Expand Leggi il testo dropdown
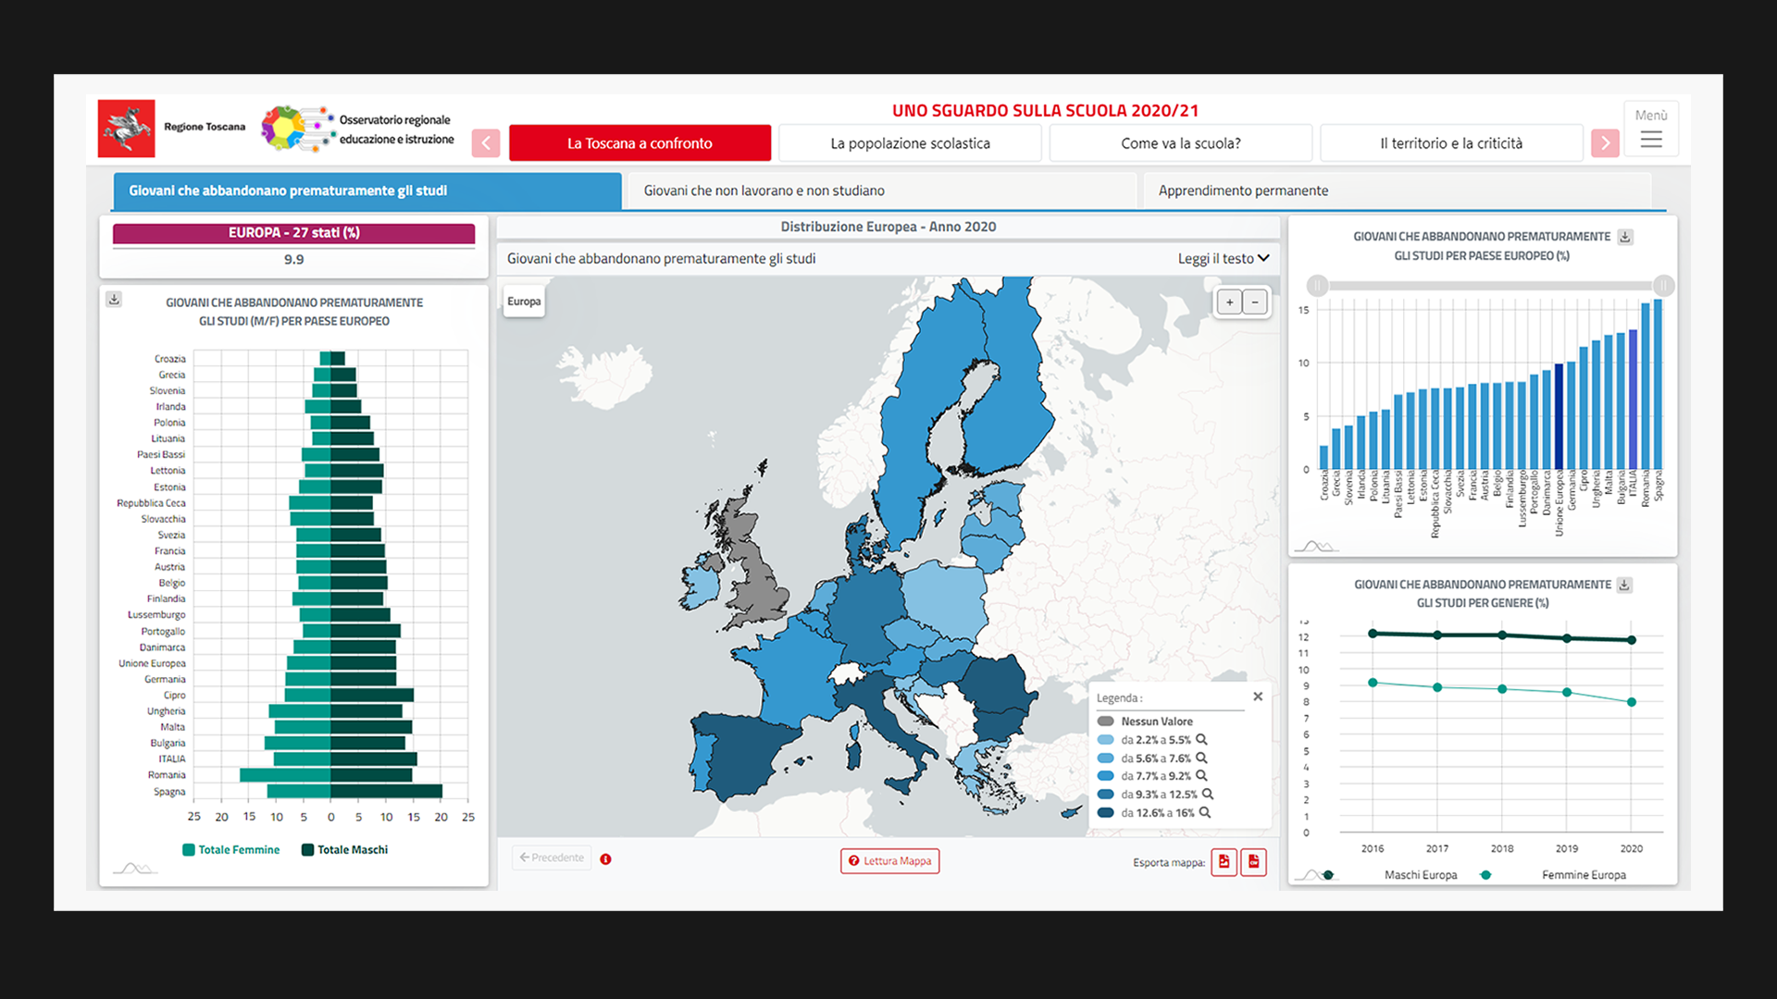1777x999 pixels. [x=1223, y=259]
